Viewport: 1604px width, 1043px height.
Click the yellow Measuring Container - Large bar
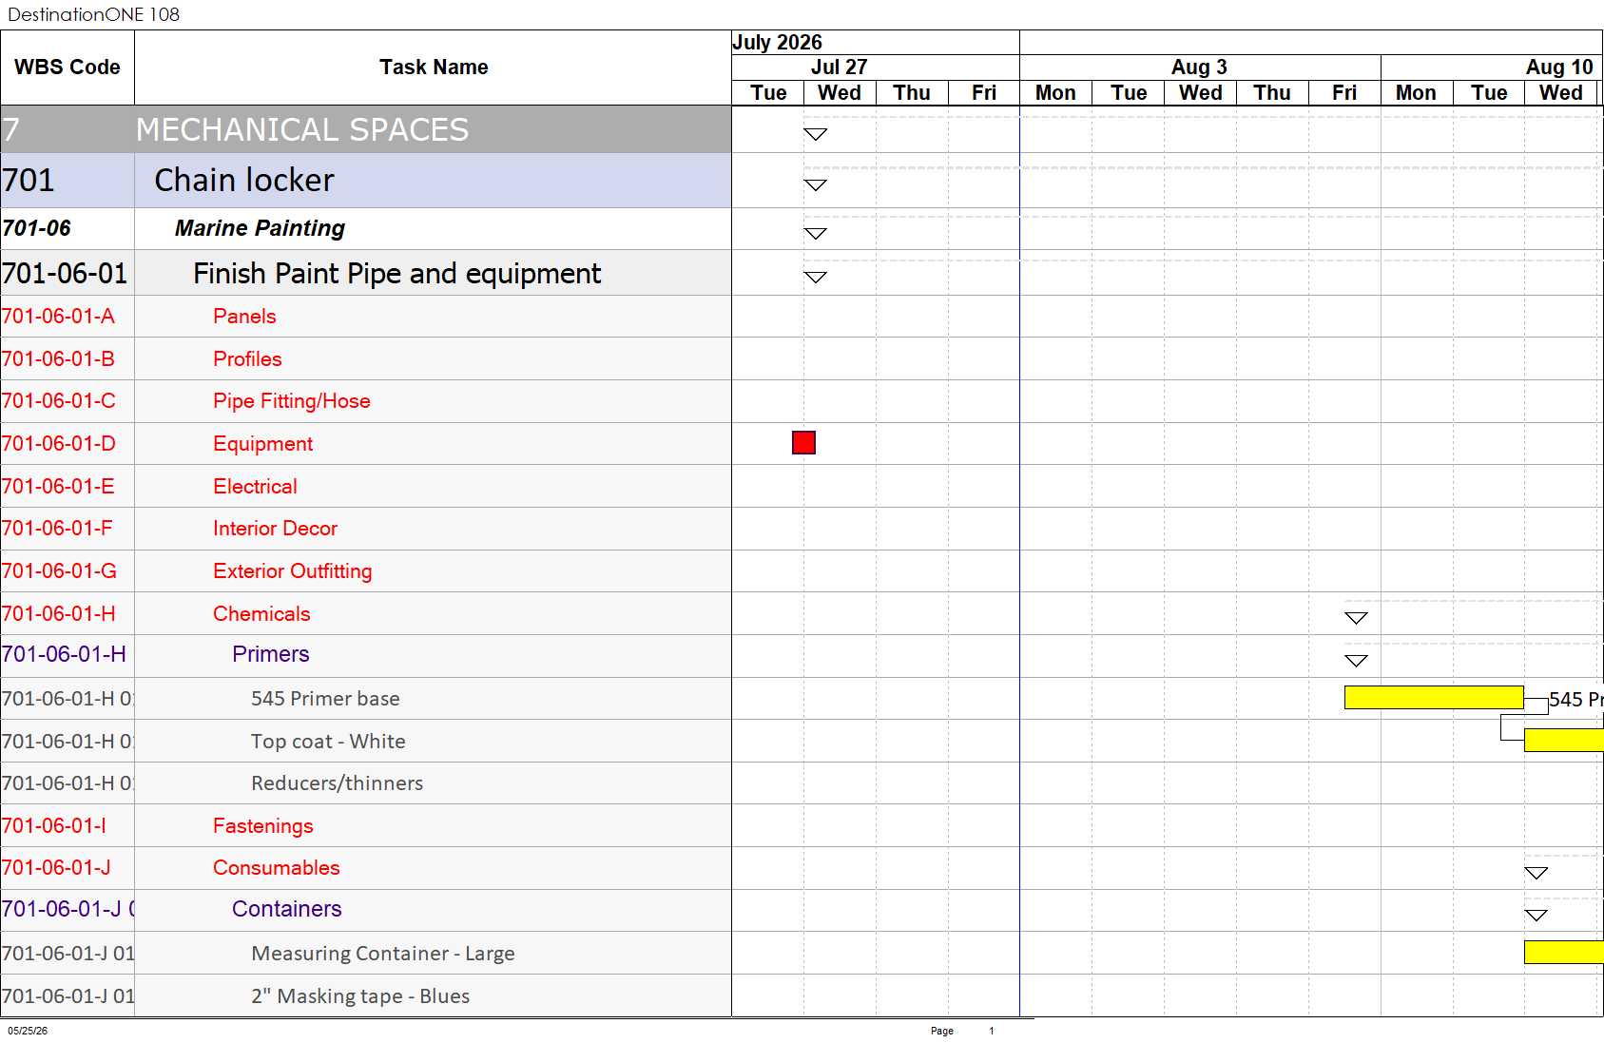pyautogui.click(x=1563, y=953)
